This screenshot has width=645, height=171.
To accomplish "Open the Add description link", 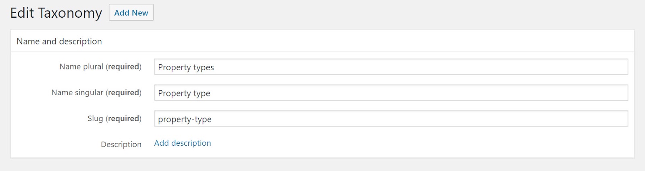I will click(x=182, y=143).
